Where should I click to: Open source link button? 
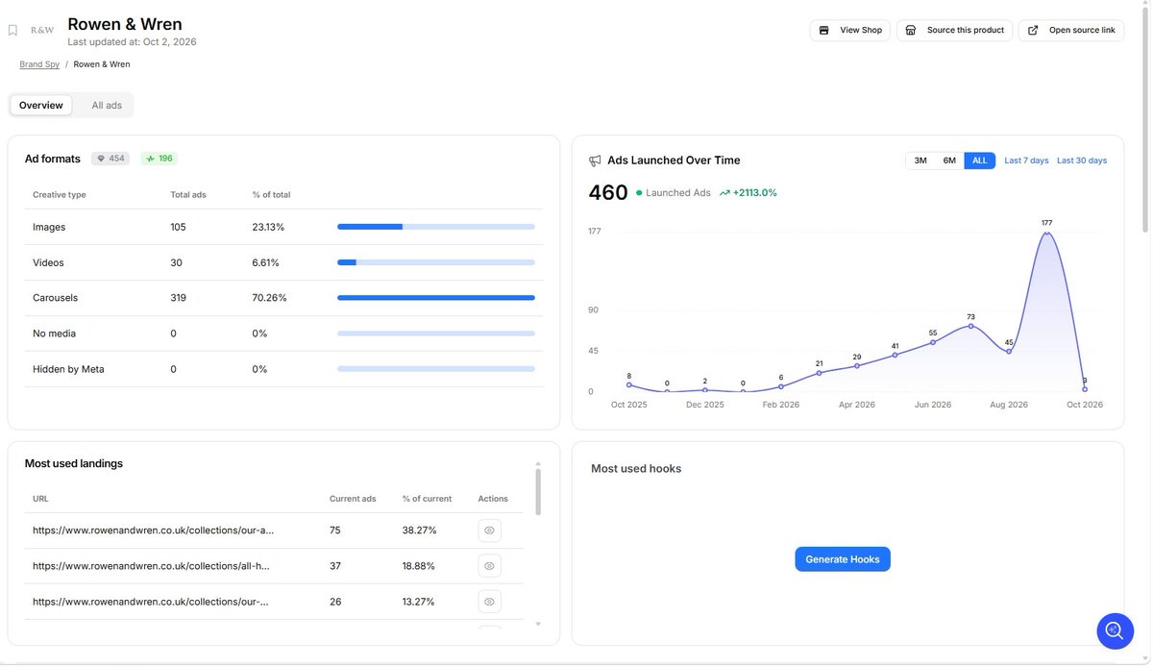click(1071, 31)
